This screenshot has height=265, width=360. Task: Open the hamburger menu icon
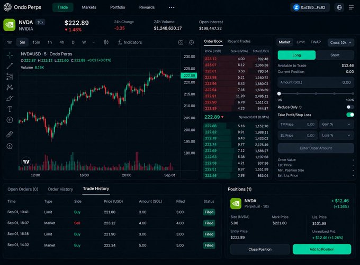pyautogui.click(x=351, y=7)
